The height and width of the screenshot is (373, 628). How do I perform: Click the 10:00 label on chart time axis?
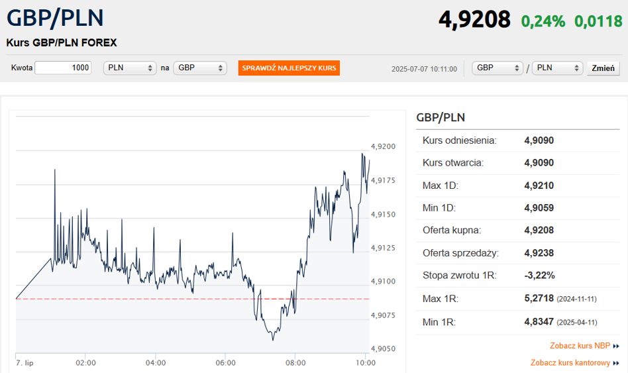click(366, 363)
